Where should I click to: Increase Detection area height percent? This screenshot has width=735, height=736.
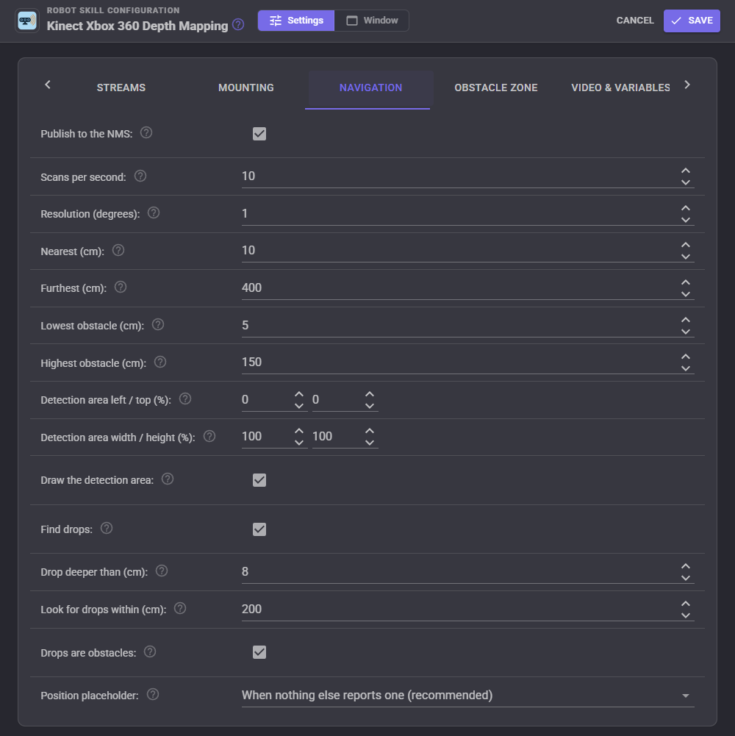(370, 431)
